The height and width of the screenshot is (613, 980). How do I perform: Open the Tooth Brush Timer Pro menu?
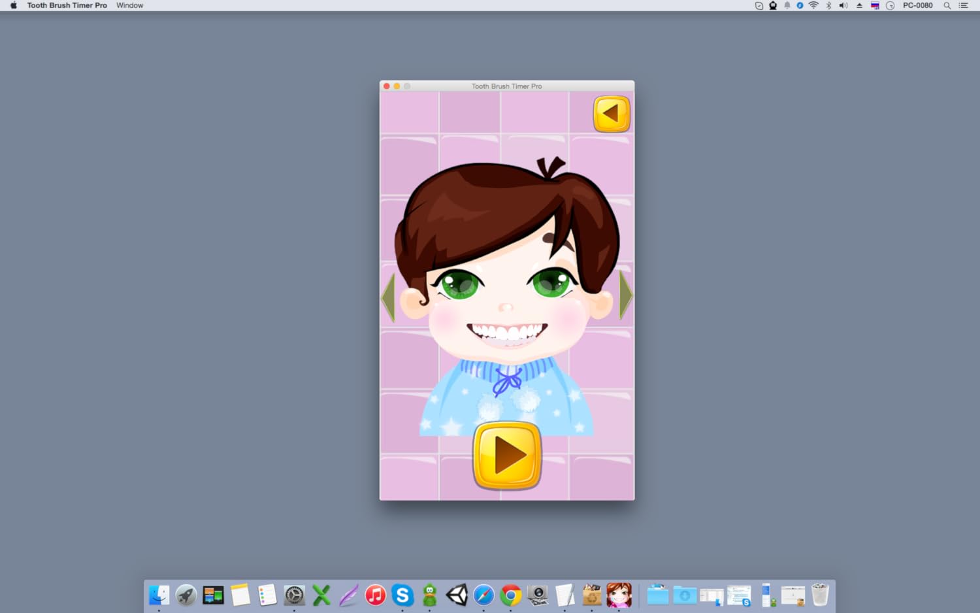pos(67,5)
